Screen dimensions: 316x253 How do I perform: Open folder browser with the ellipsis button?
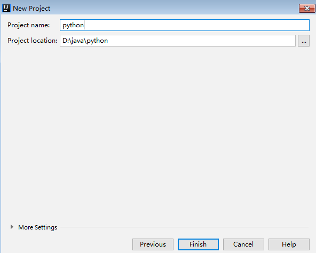304,41
